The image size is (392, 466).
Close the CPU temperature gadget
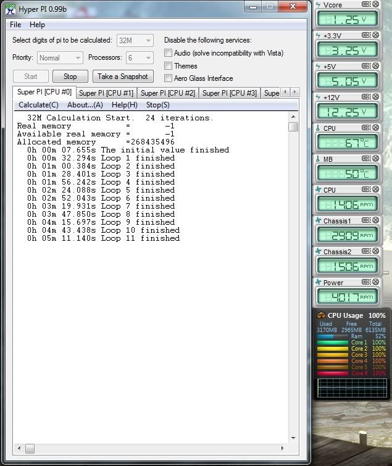376,128
